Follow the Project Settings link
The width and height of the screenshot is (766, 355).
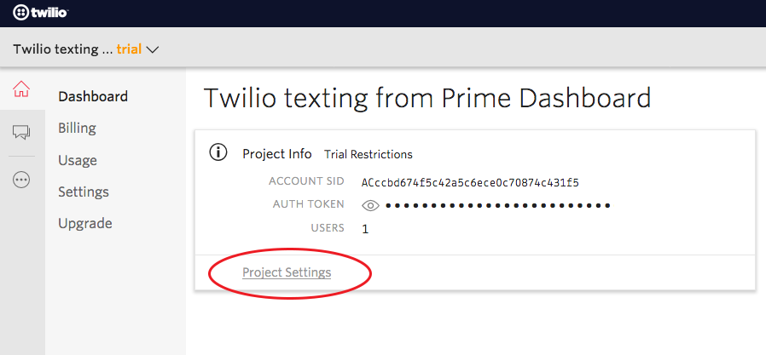(287, 272)
